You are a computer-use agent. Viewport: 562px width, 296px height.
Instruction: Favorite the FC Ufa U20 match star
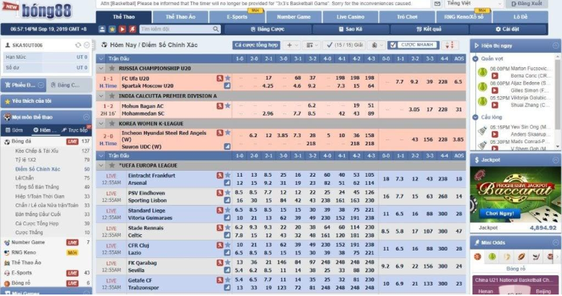tap(228, 78)
